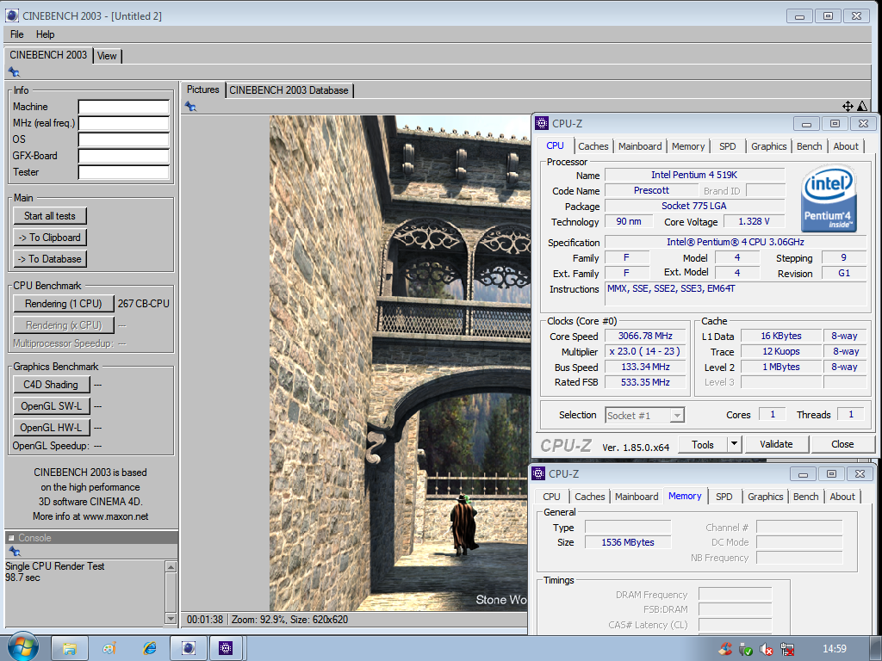Click the small square icon in Console header
This screenshot has width=882, height=661.
10,538
